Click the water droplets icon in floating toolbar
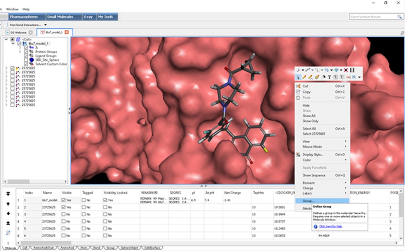This screenshot has height=251, width=405. tap(327, 70)
